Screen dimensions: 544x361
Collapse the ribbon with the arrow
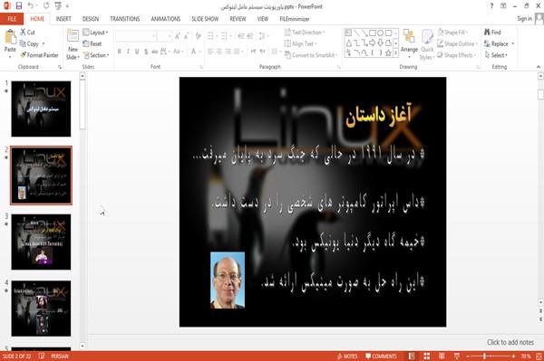click(x=539, y=67)
